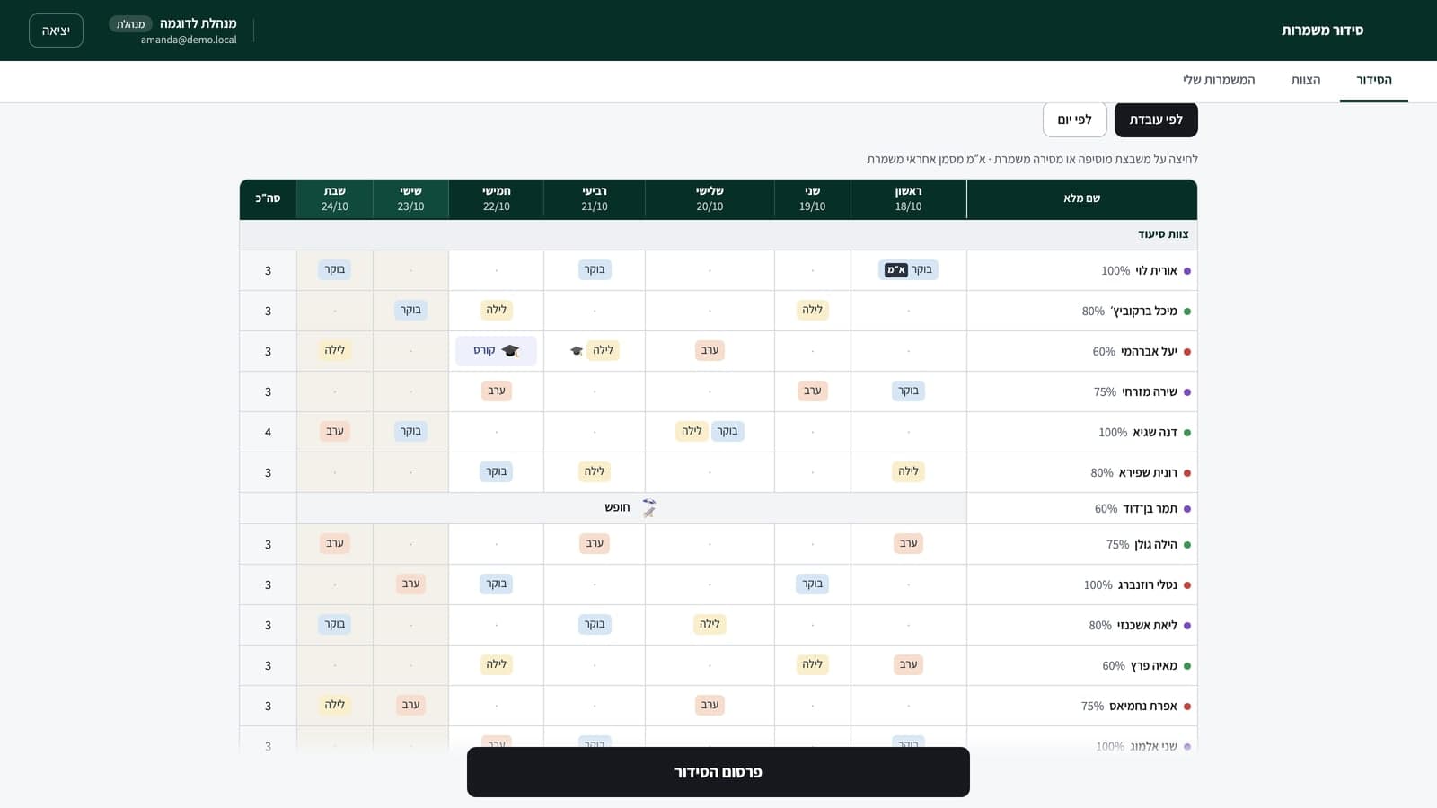The width and height of the screenshot is (1437, 808).
Task: Click דנה שגיא's Tuesday לילה shift
Action: (692, 431)
